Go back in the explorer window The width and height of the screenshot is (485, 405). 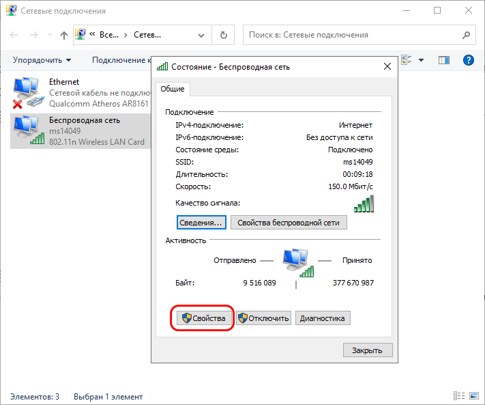(x=14, y=35)
